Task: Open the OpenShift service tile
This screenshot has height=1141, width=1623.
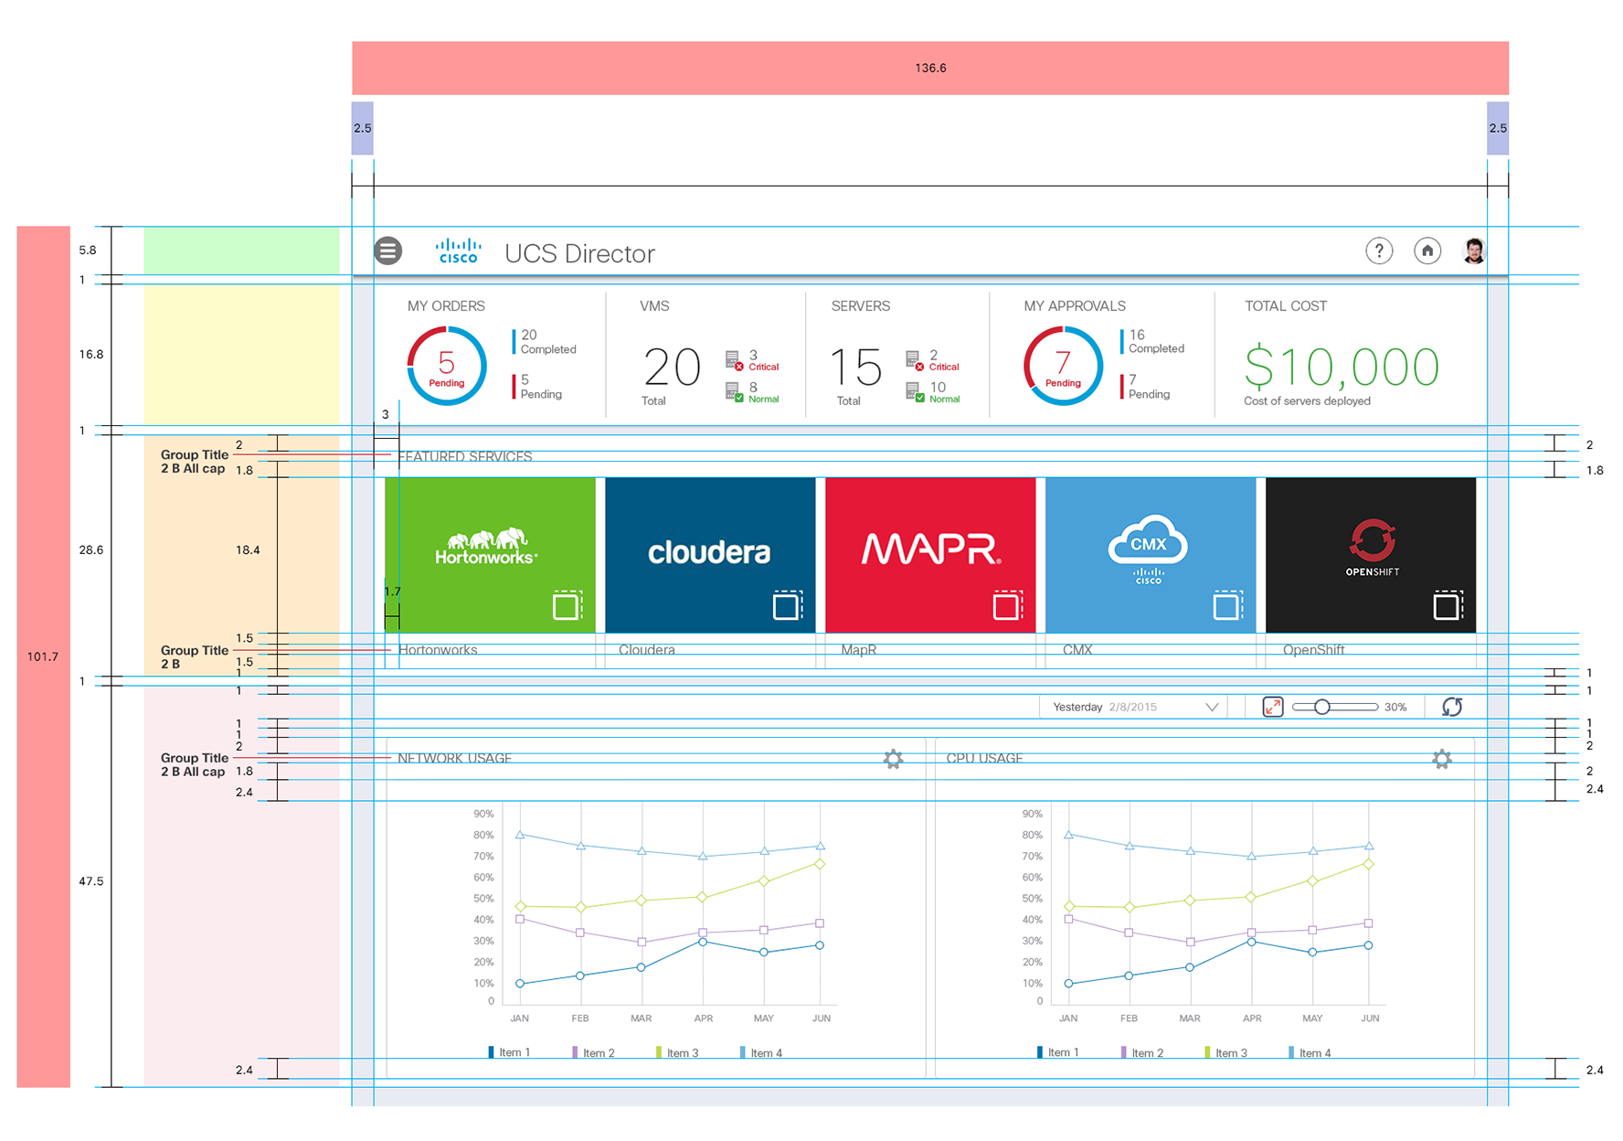Action: tap(1371, 555)
